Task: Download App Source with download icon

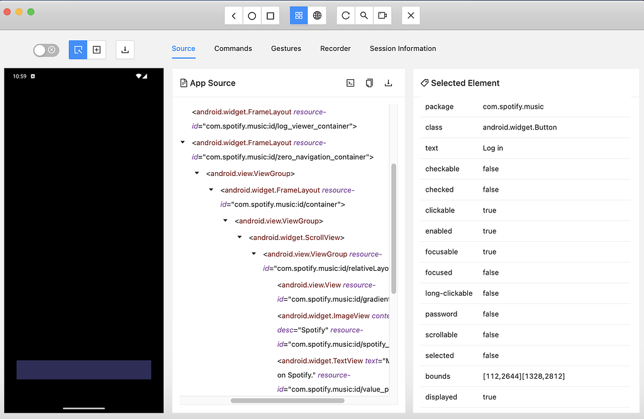Action: coord(389,82)
